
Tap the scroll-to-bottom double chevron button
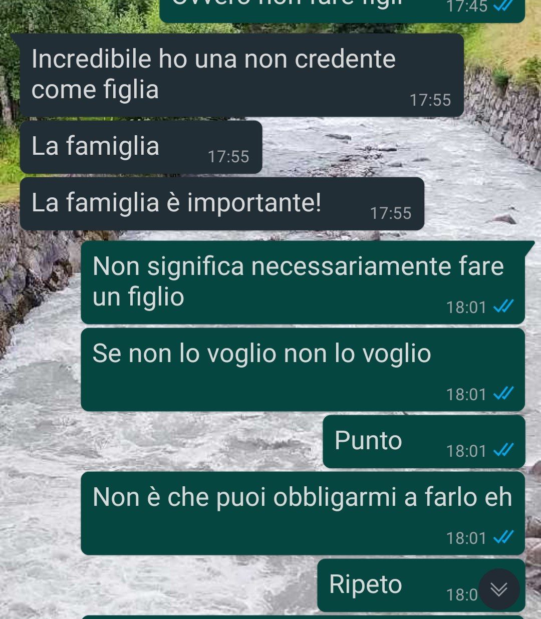point(498,589)
